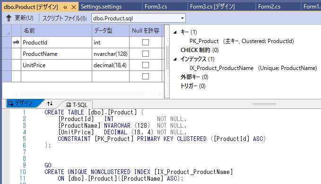Click the [PK_Product] constraint name in code
This screenshot has height=184, width=321.
click(114, 139)
